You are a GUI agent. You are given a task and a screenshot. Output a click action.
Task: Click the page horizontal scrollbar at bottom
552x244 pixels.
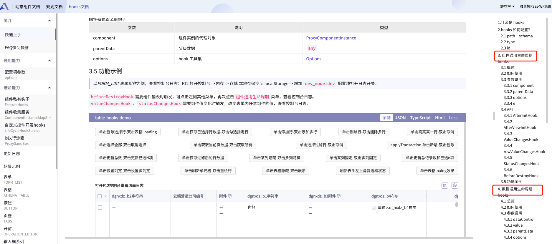click(x=269, y=238)
